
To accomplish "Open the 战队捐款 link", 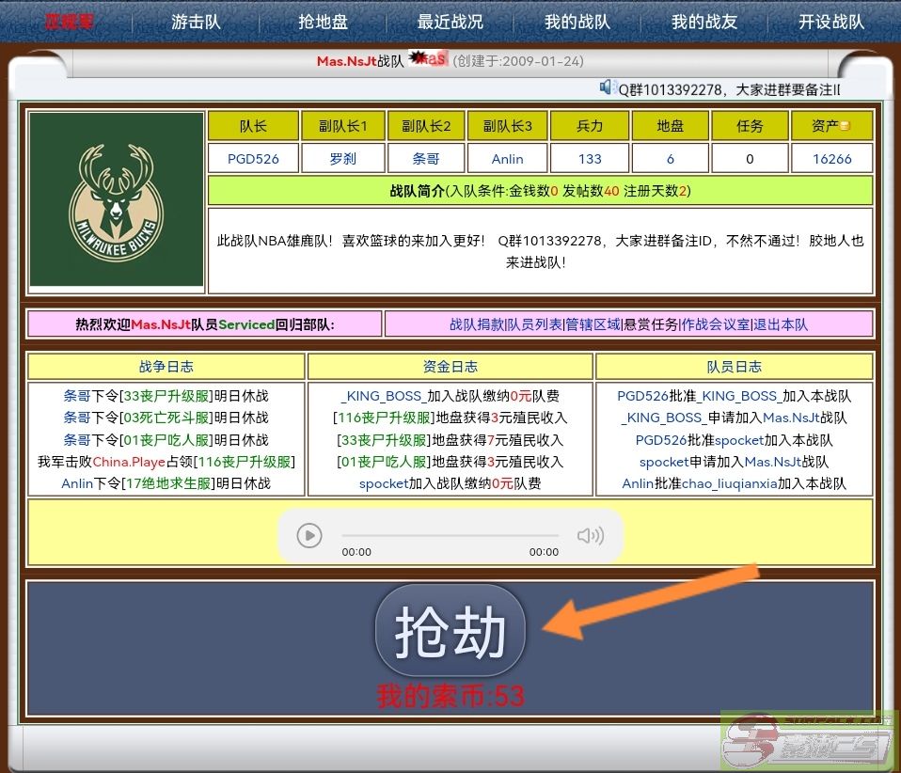I will (x=477, y=324).
